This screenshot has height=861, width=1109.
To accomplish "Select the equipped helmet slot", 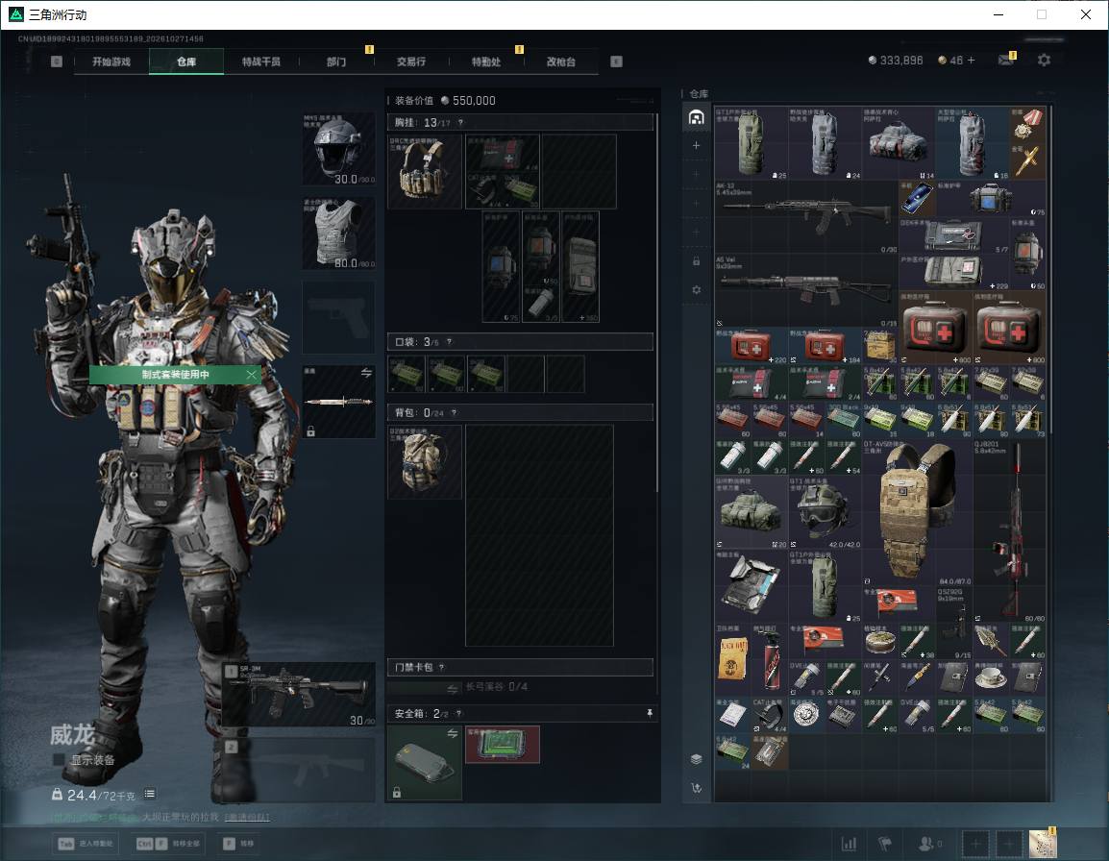I will point(339,149).
